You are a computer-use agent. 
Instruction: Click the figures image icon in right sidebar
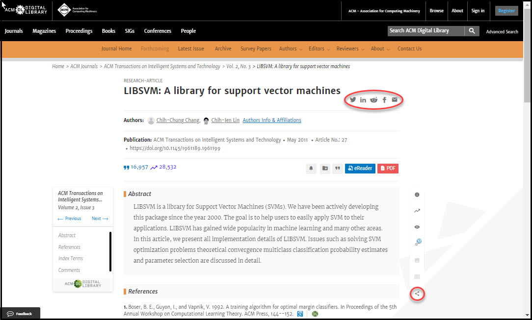[x=417, y=260]
